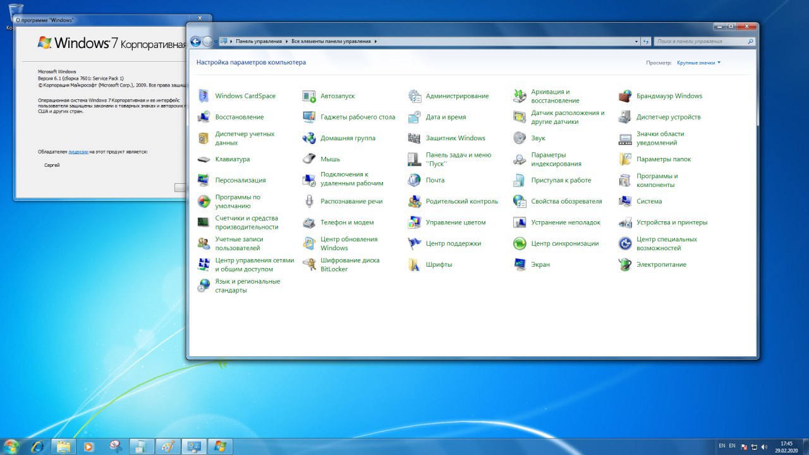
Task: Expand the arrow after Панель управления breadcrumb
Action: [x=287, y=41]
